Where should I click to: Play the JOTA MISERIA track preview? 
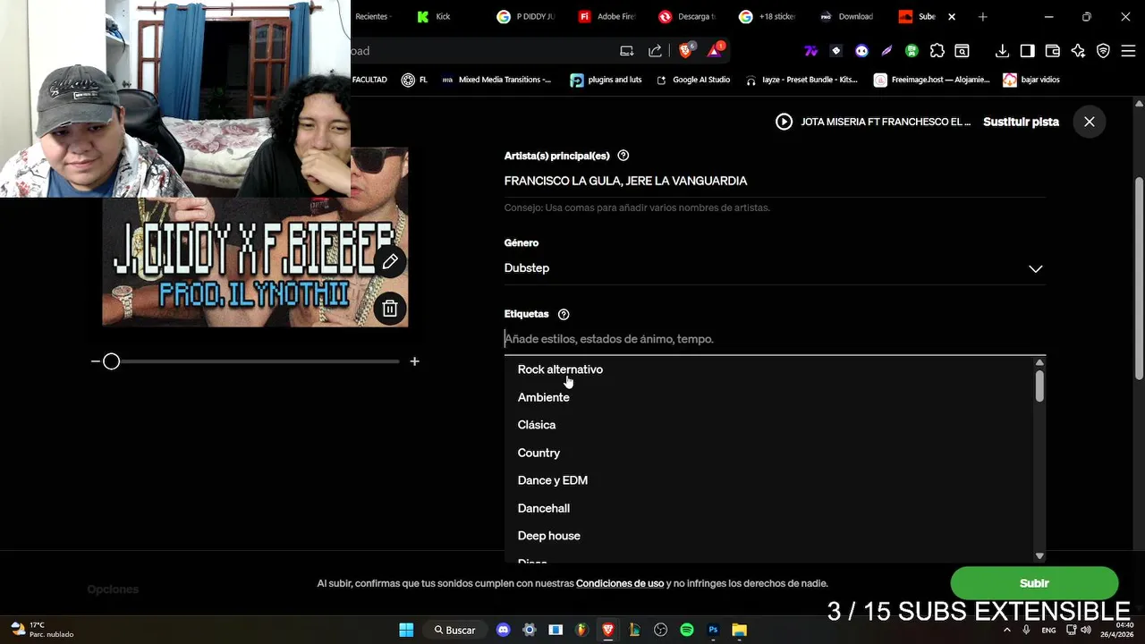tap(784, 122)
